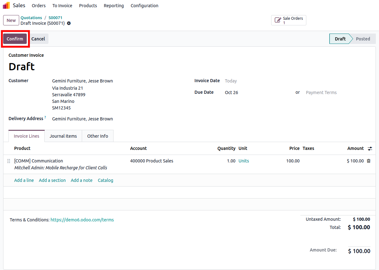
Task: Open the gear actions menu beside Draft Invoice
Action: [x=69, y=23]
